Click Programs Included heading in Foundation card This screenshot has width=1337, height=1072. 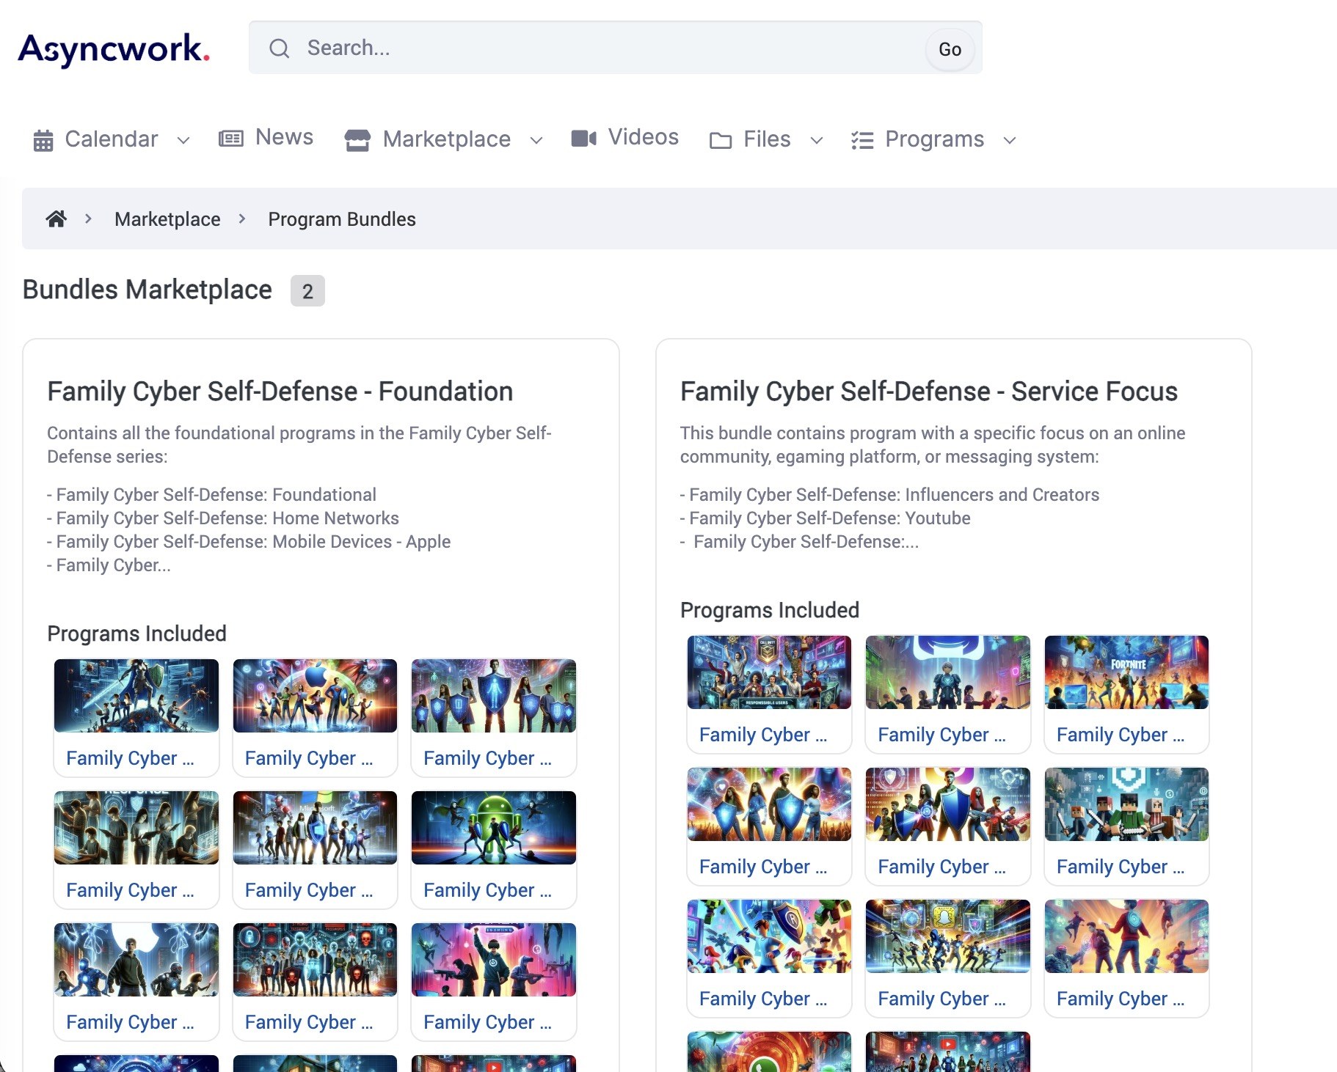point(136,634)
